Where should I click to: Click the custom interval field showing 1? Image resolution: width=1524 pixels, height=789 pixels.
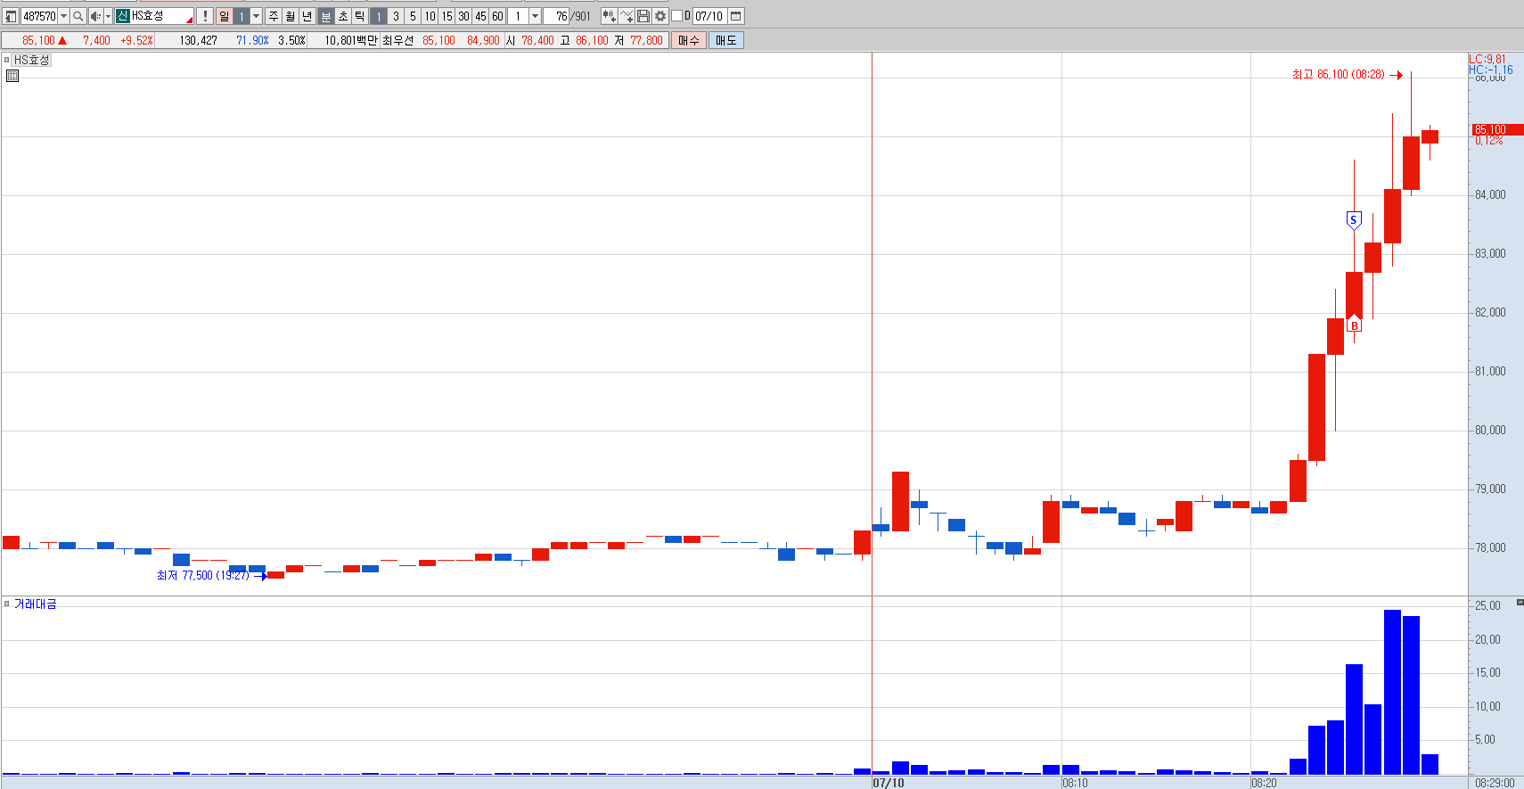click(518, 16)
